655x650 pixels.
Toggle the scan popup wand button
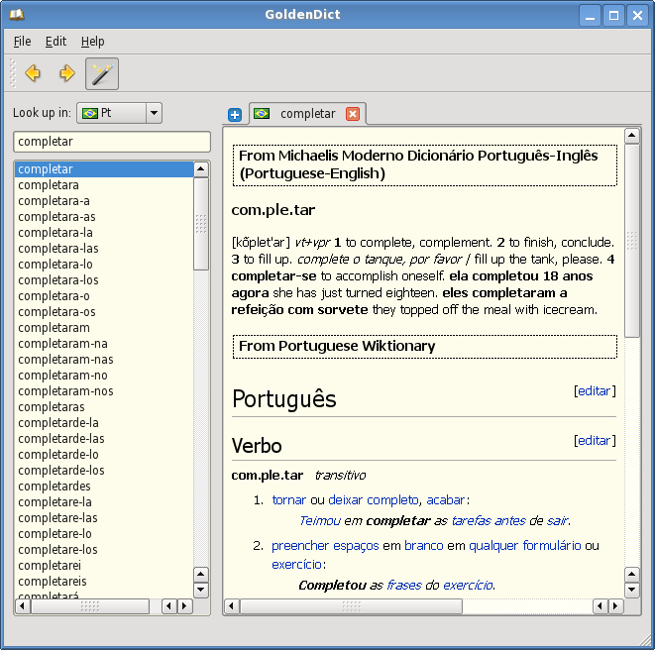[102, 73]
